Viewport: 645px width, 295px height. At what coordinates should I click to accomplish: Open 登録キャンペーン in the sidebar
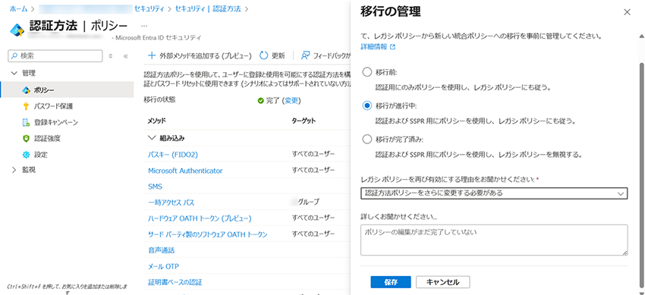[x=55, y=122]
